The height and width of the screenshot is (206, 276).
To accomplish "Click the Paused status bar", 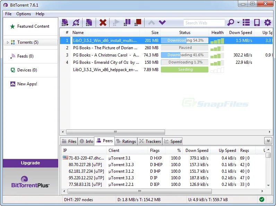I will pos(185,48).
